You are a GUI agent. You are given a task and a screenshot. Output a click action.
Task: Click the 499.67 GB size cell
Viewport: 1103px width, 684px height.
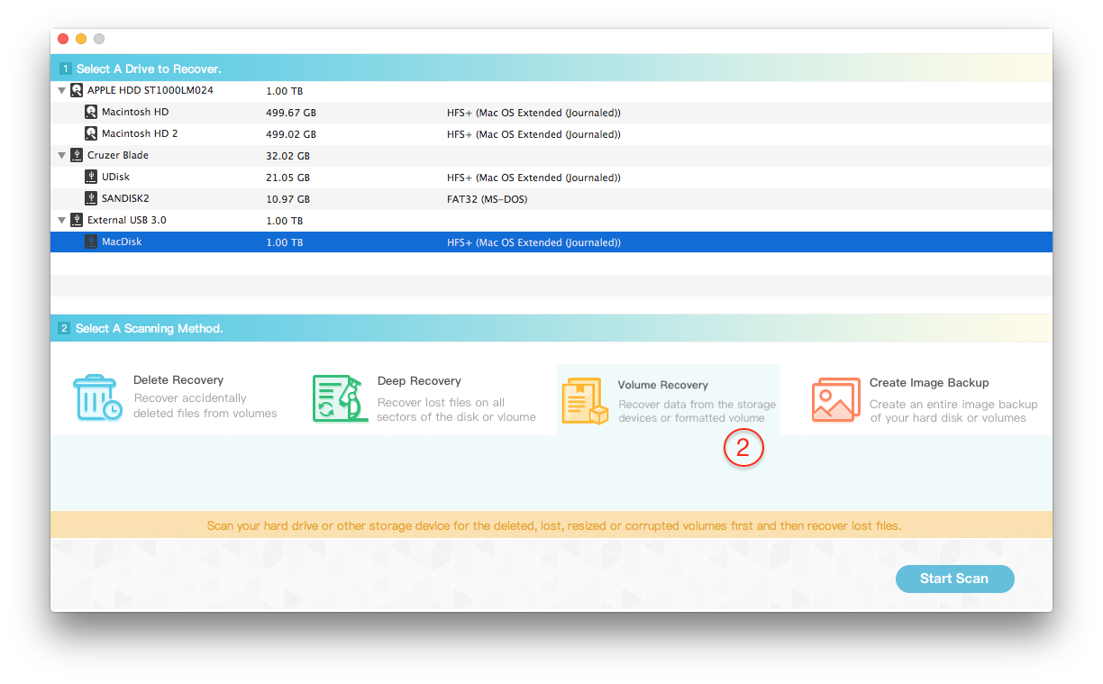tap(291, 113)
